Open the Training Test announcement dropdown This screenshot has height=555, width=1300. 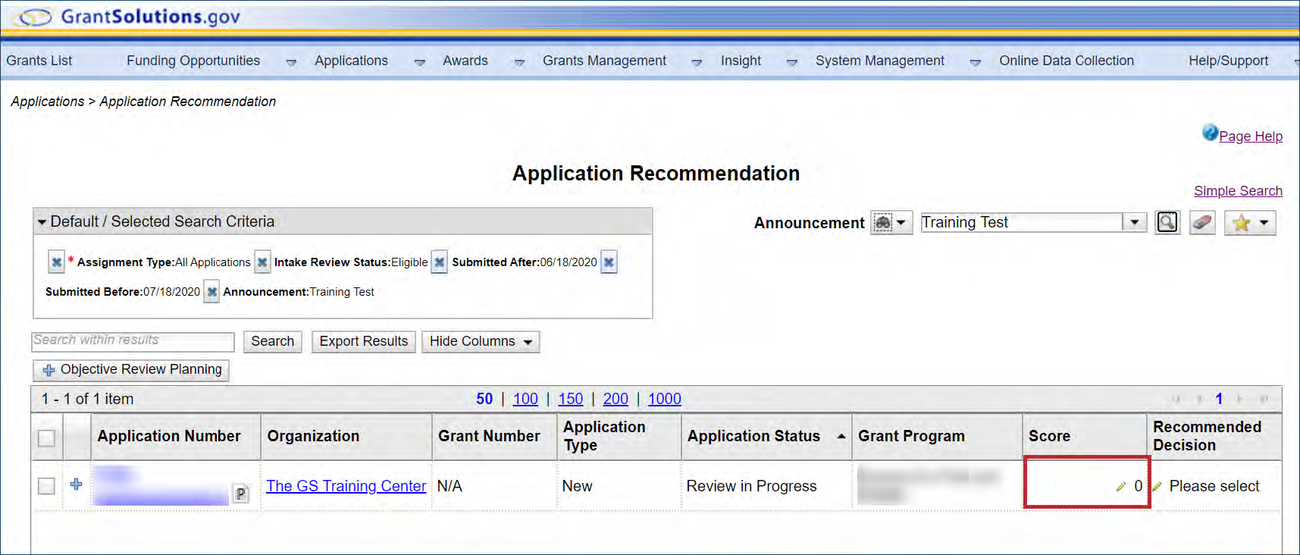(x=1134, y=222)
